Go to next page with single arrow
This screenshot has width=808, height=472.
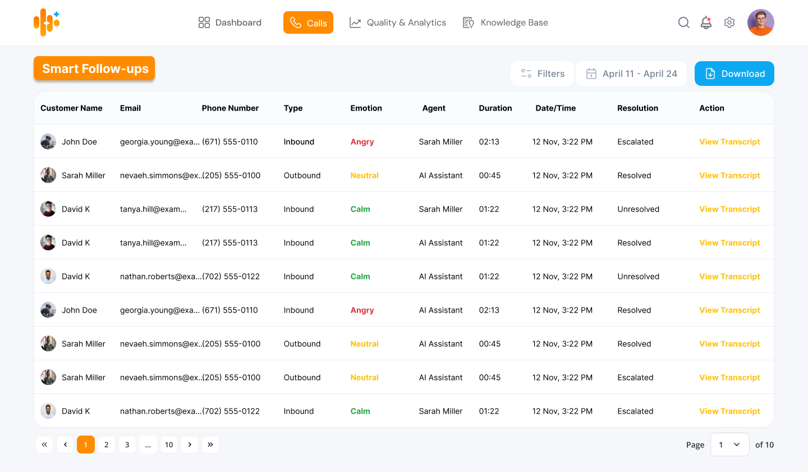[190, 444]
